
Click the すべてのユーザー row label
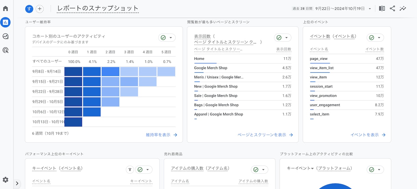coord(47,62)
